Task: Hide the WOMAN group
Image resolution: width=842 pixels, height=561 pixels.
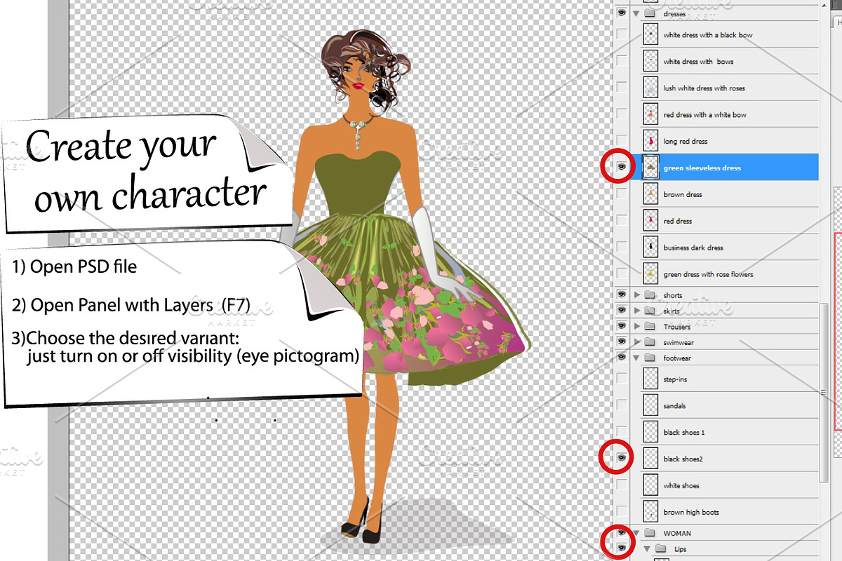Action: (622, 533)
